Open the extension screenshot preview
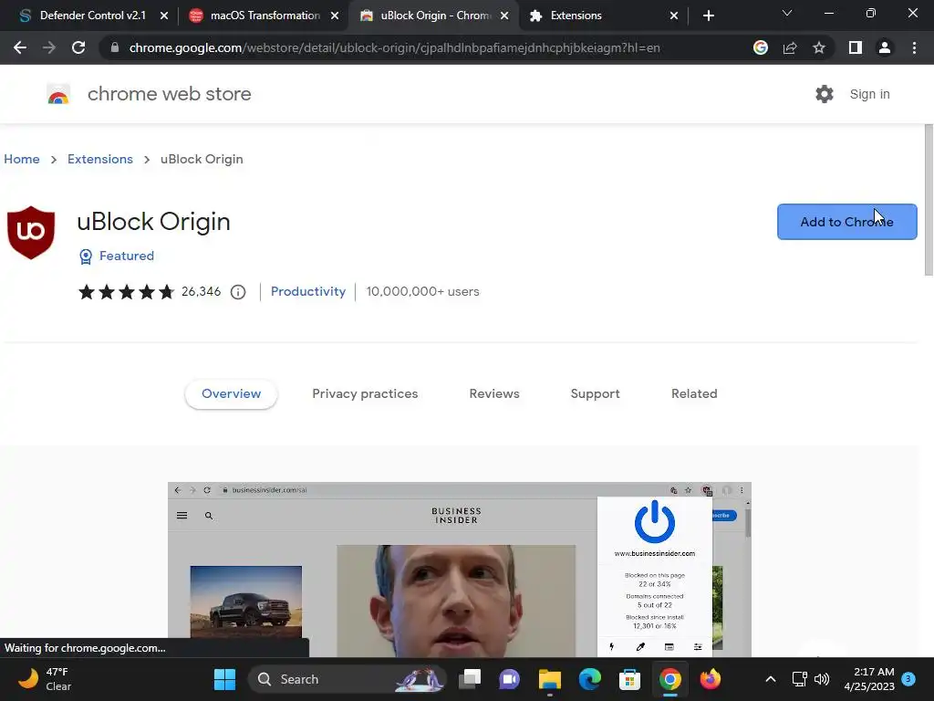The height and width of the screenshot is (701, 934). point(460,570)
